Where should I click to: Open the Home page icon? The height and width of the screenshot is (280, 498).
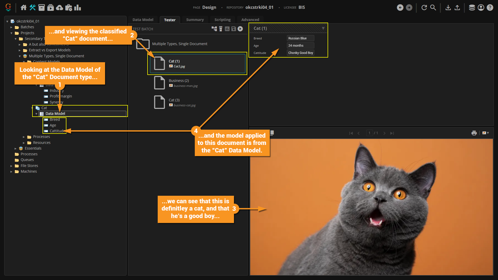coord(24,8)
